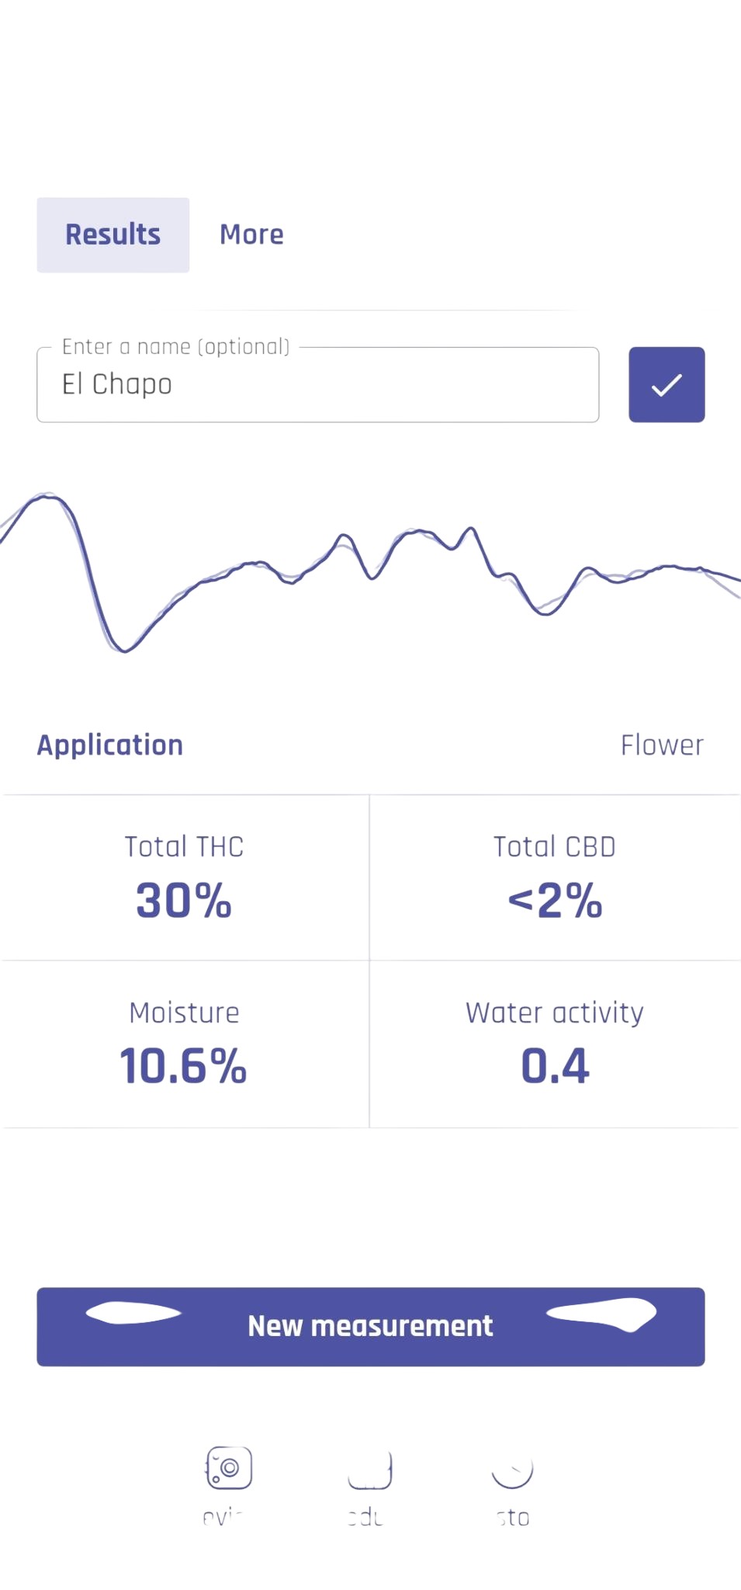Viewport: 741px width, 1590px height.
Task: Open the History clock icon
Action: 512,1469
